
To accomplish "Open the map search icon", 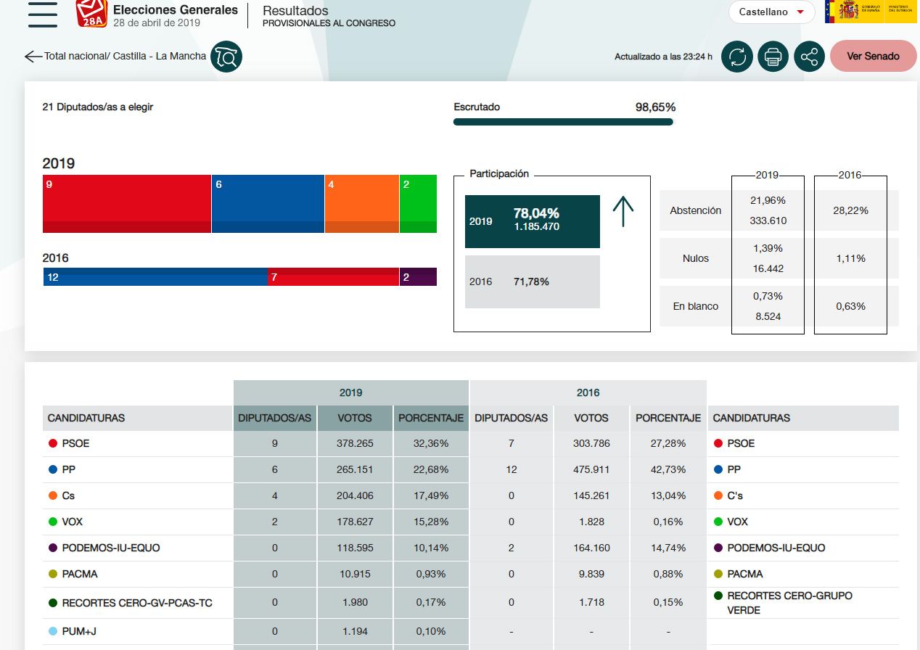I will (x=226, y=57).
